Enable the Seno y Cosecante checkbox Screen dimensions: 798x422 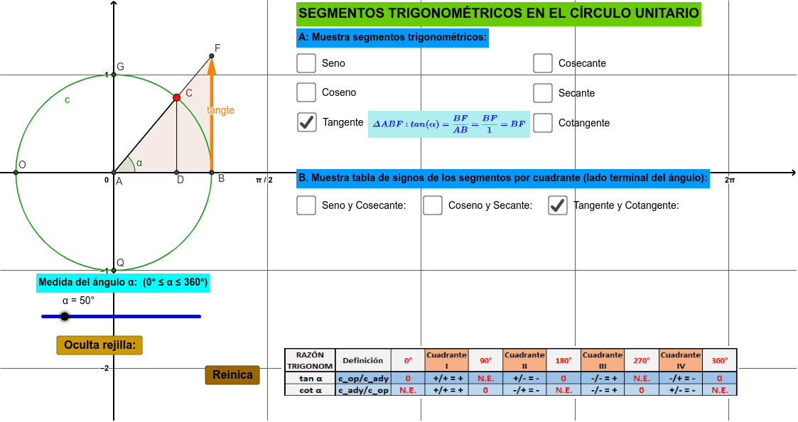(x=306, y=205)
